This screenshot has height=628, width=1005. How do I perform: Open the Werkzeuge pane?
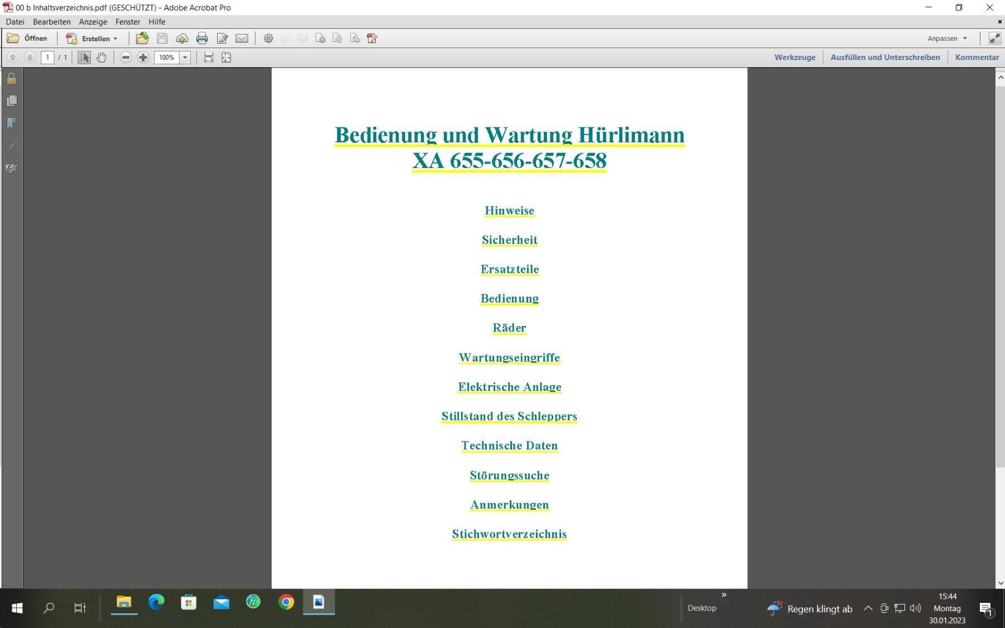(795, 57)
